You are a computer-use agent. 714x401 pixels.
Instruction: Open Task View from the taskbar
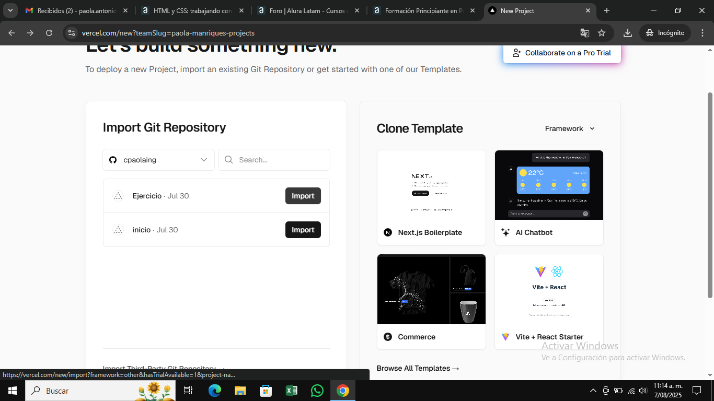188,391
